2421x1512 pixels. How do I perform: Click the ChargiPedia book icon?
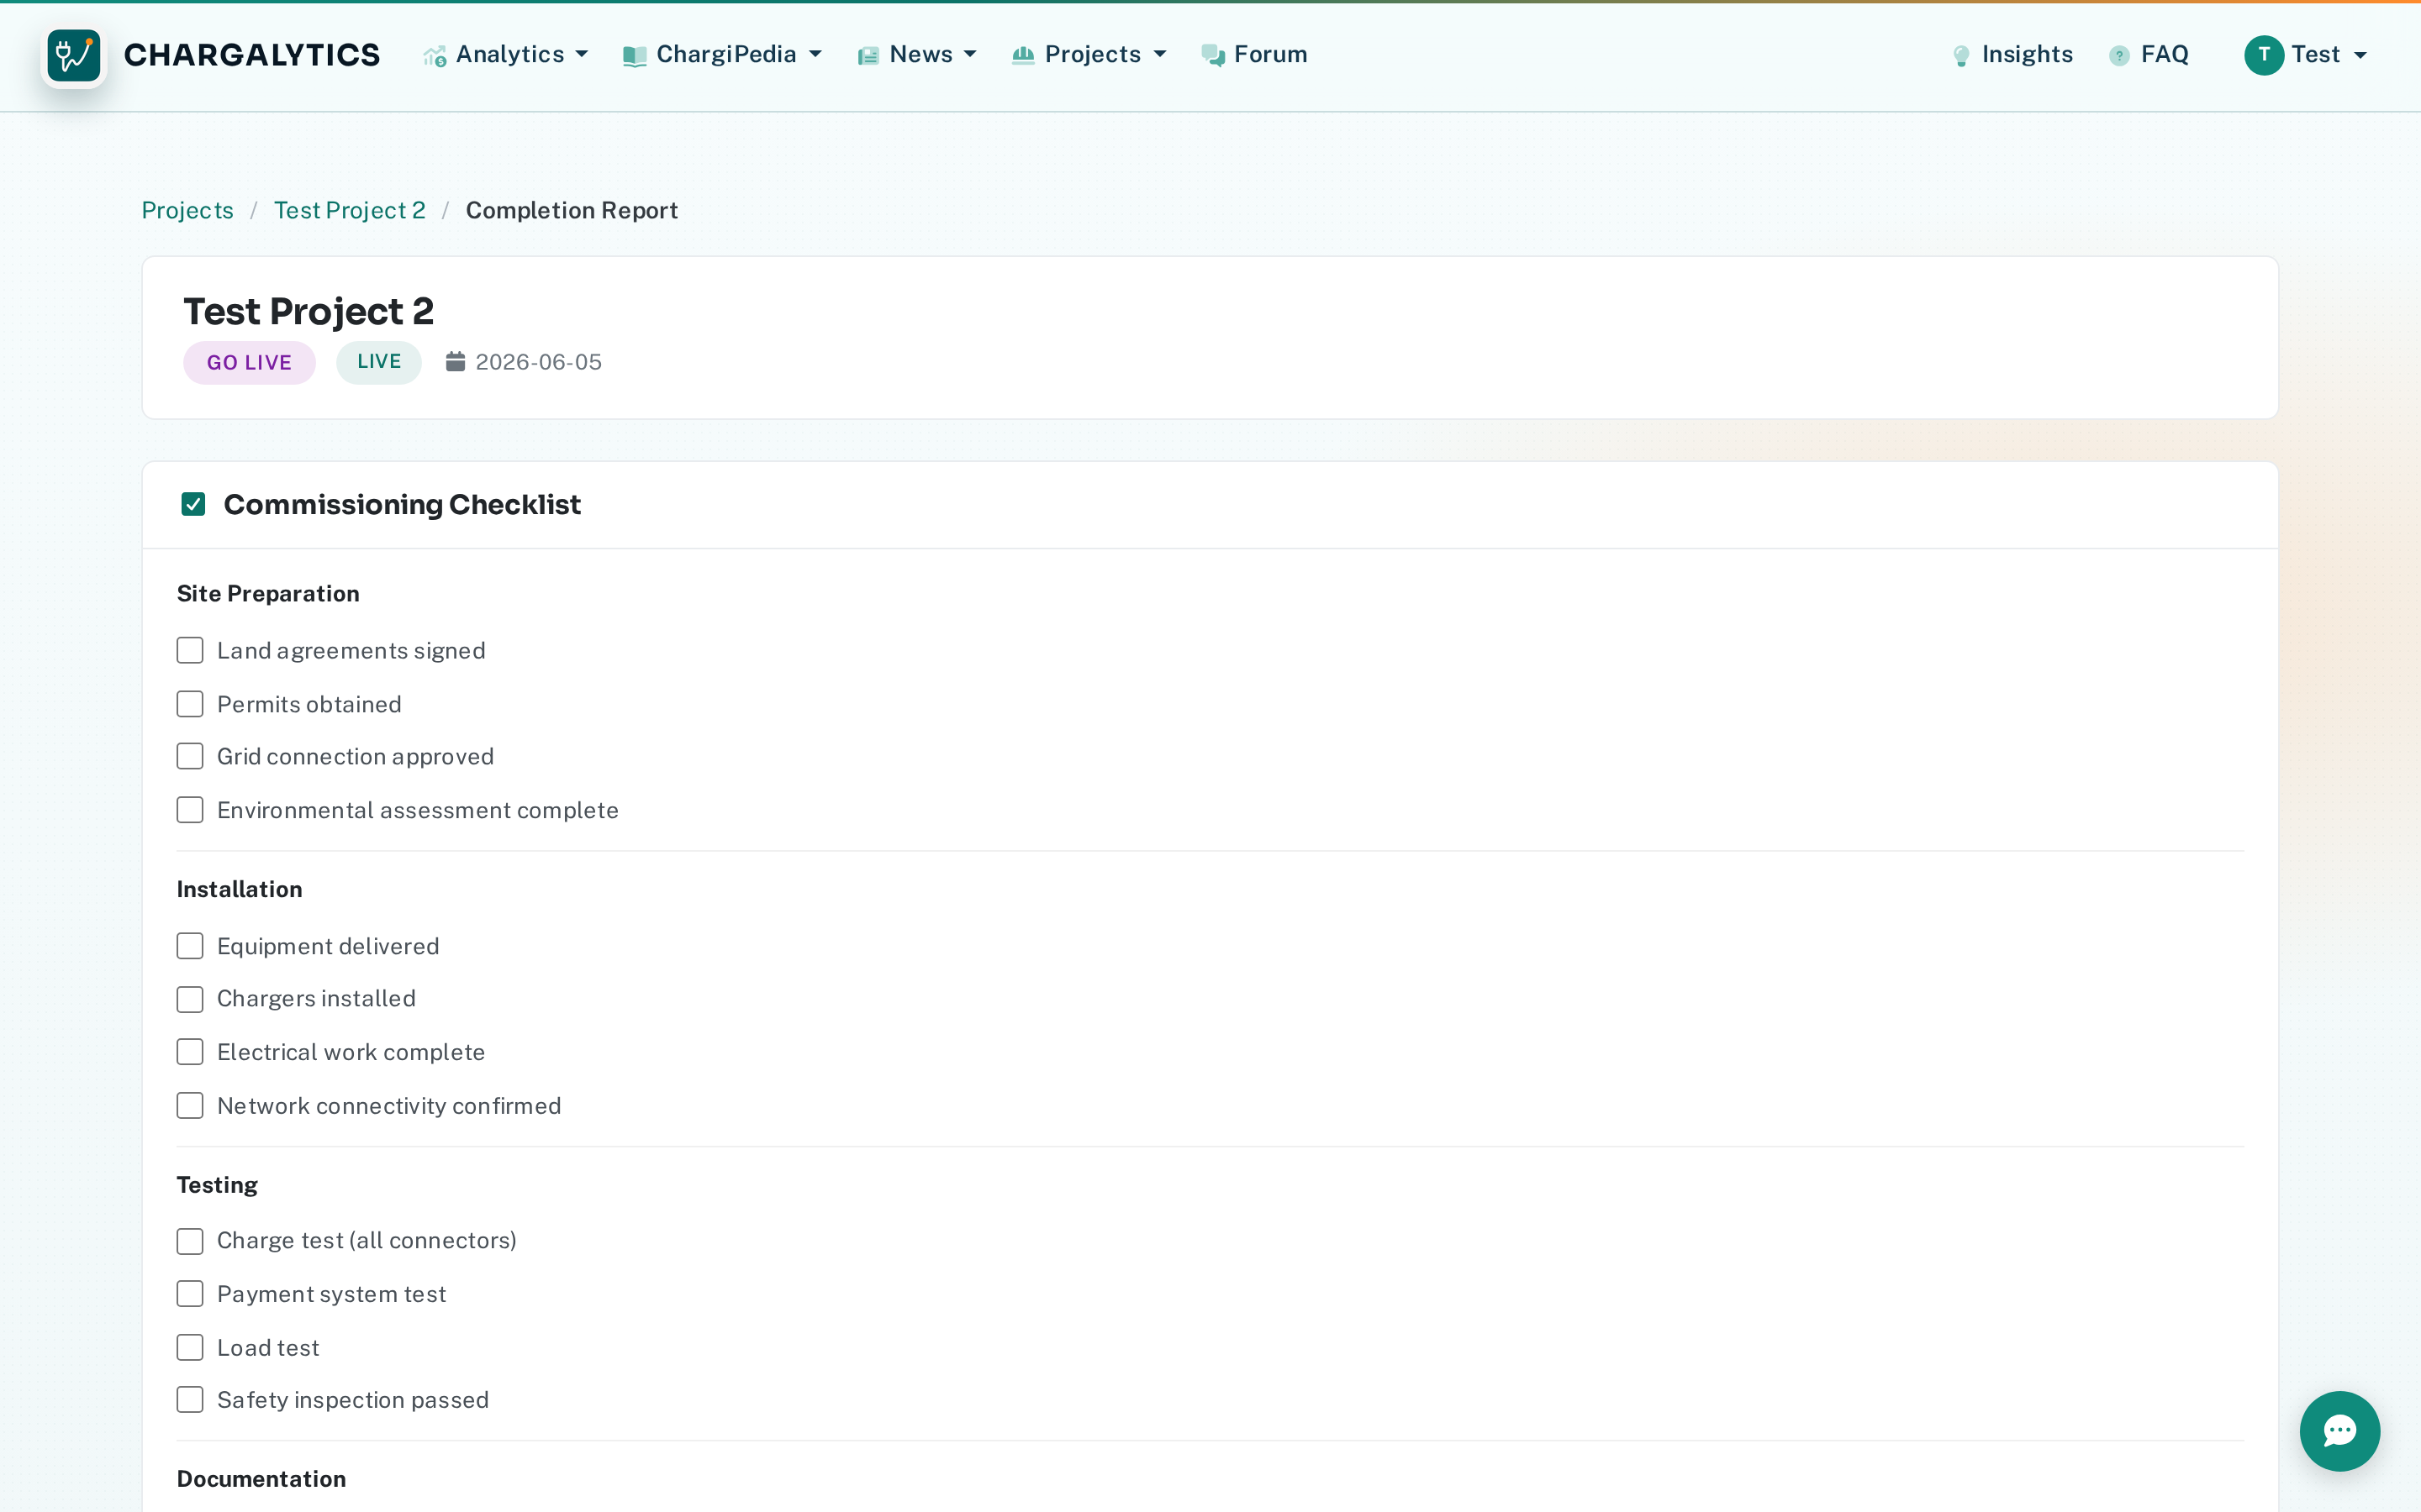pyautogui.click(x=635, y=56)
